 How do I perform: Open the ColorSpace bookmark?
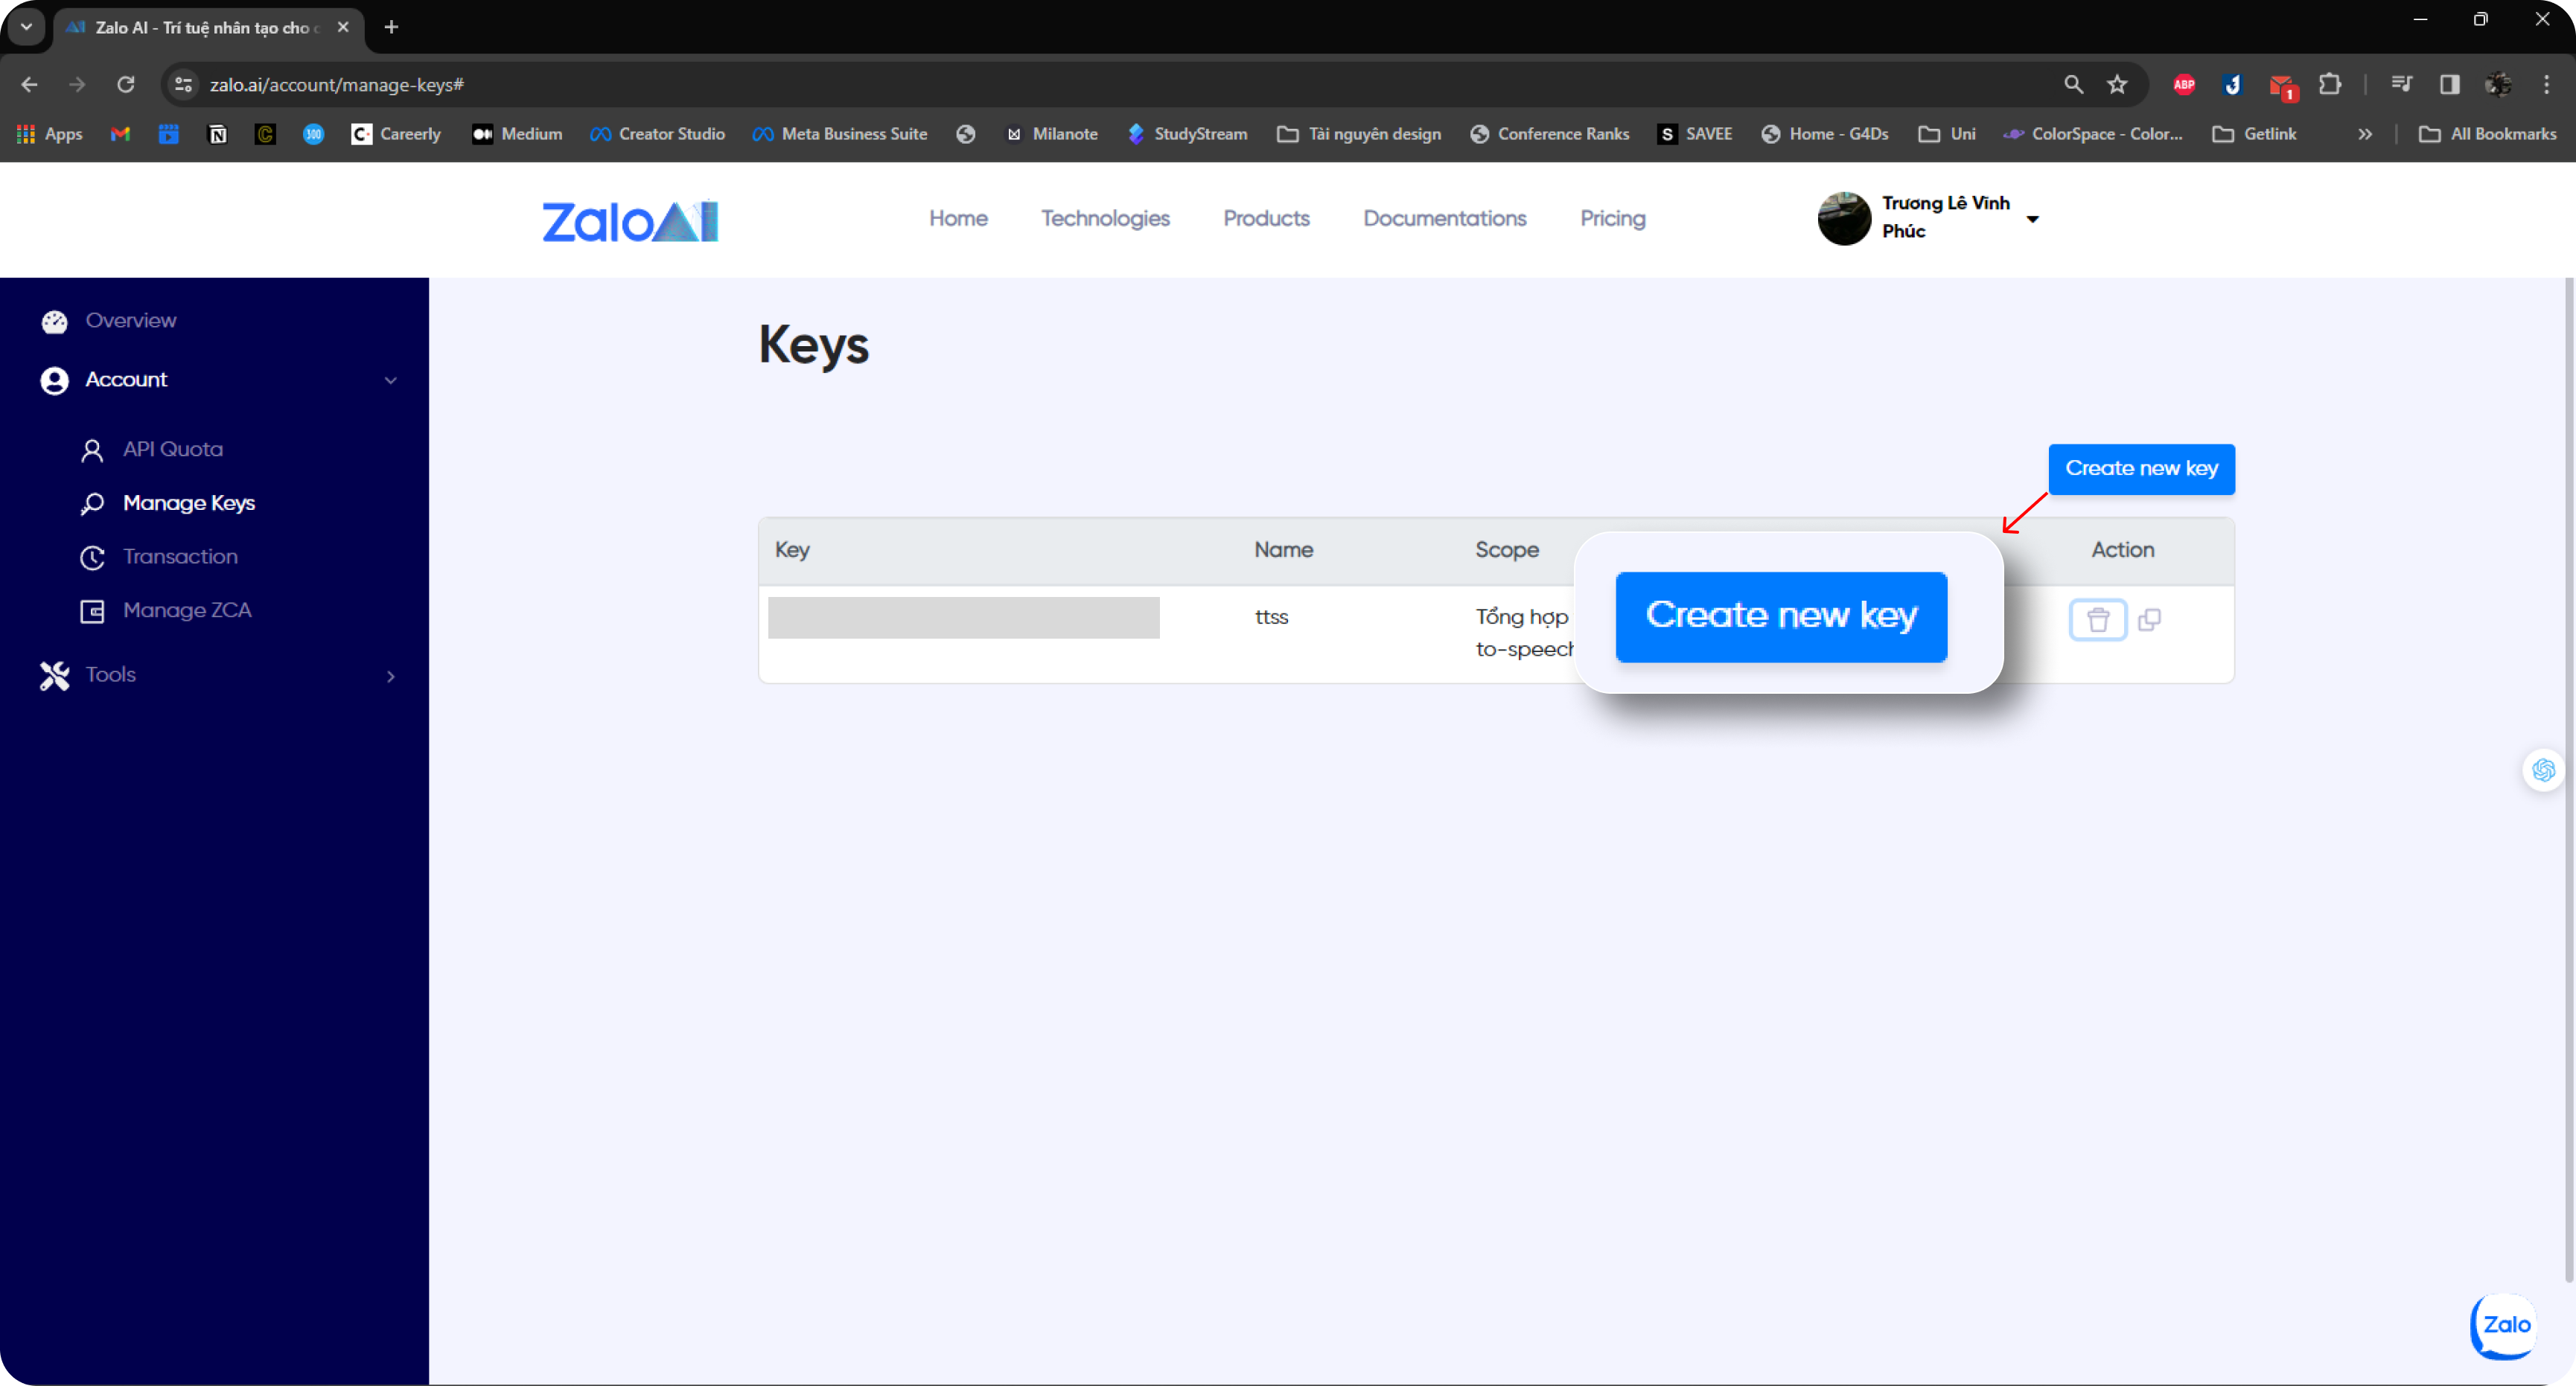(x=2093, y=134)
